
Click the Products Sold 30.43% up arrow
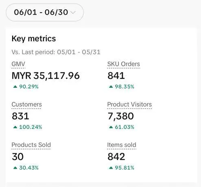(15, 168)
